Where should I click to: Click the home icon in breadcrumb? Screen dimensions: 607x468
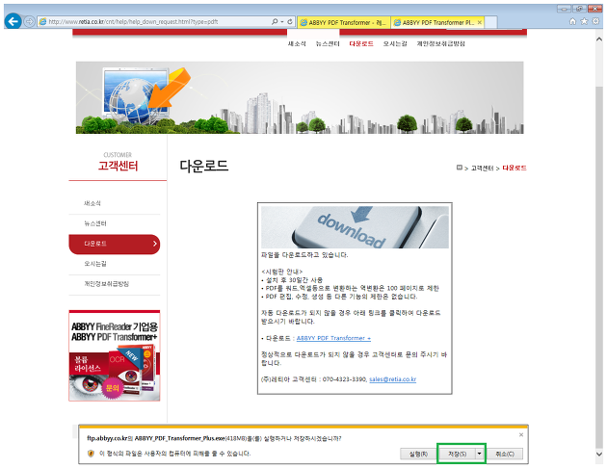pos(460,168)
